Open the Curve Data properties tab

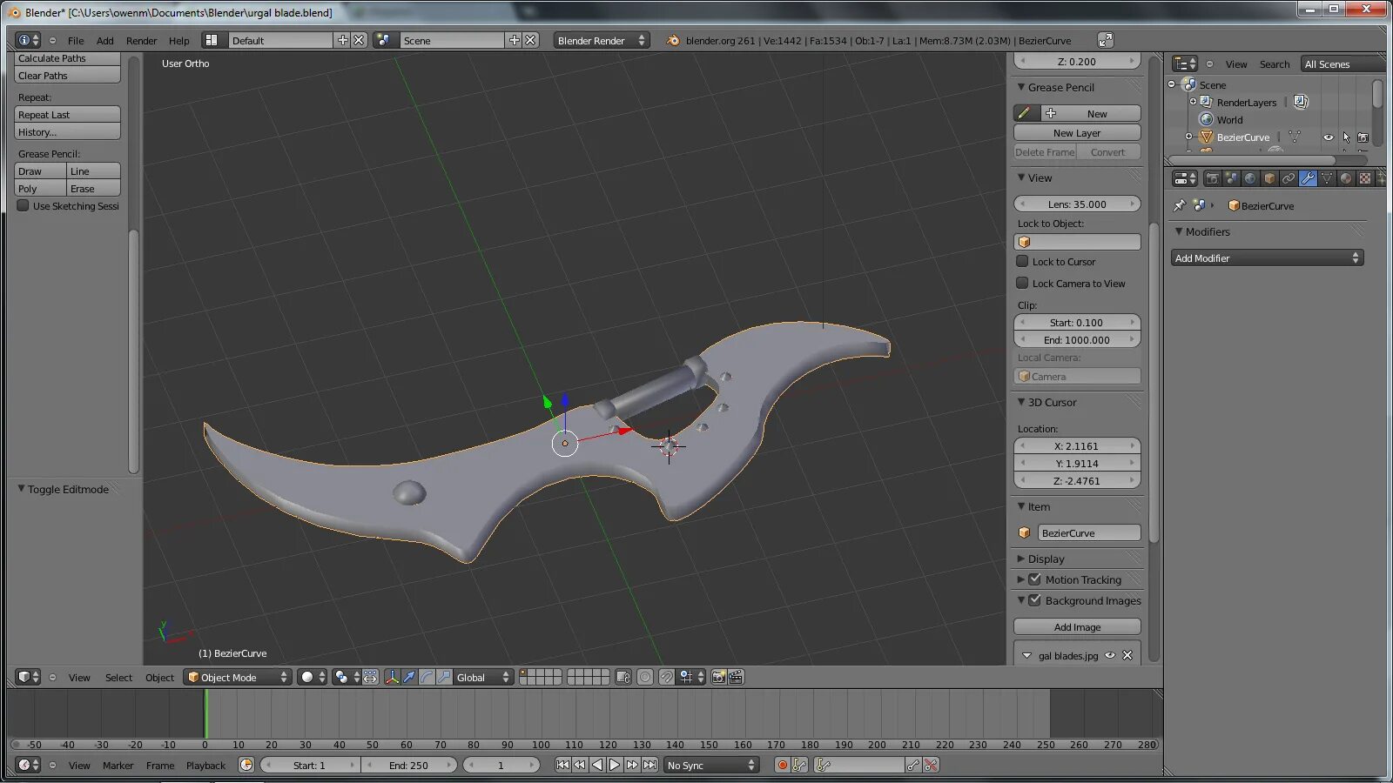coord(1327,178)
